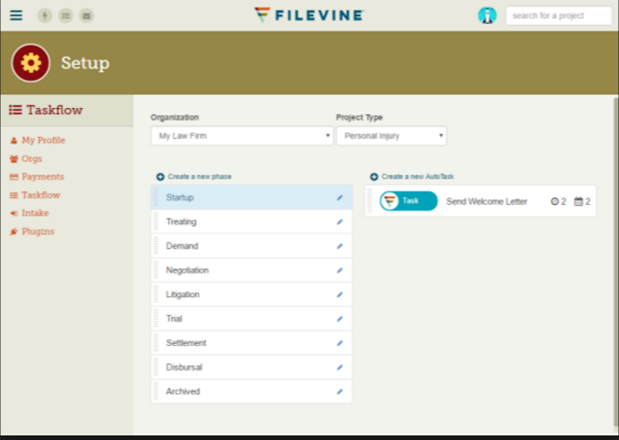This screenshot has width=619, height=440.
Task: Open the user avatar profile icon
Action: tap(487, 16)
